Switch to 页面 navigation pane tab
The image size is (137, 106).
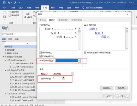tap(10, 39)
